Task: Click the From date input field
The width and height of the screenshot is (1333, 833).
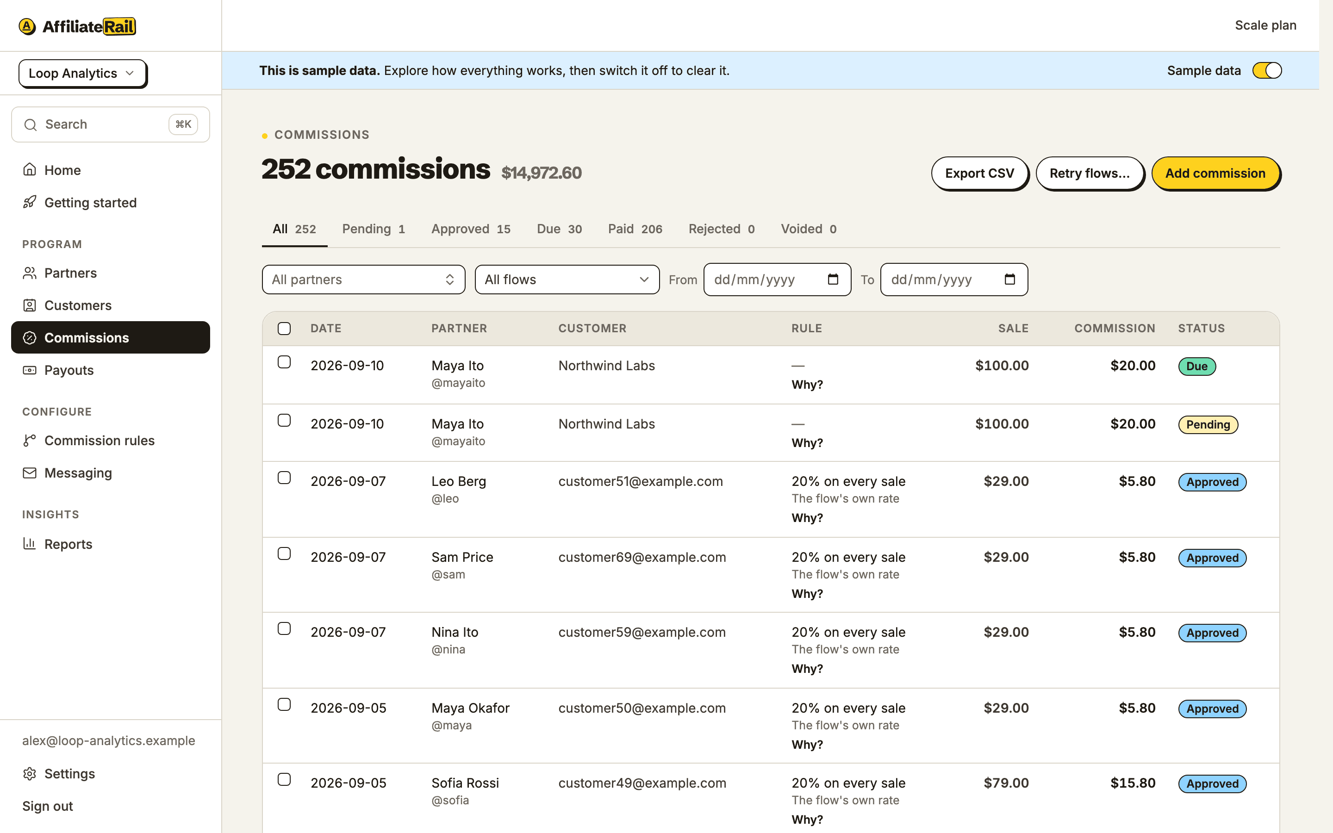Action: point(777,280)
